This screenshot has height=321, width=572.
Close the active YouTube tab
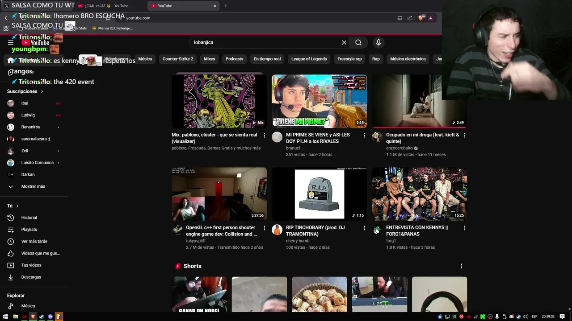coord(214,6)
